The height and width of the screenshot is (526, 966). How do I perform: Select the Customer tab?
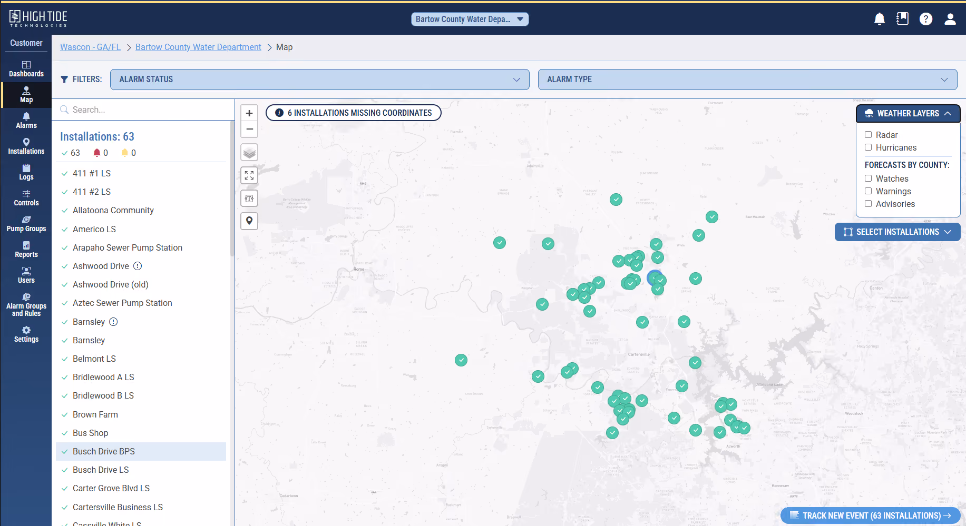(x=26, y=43)
